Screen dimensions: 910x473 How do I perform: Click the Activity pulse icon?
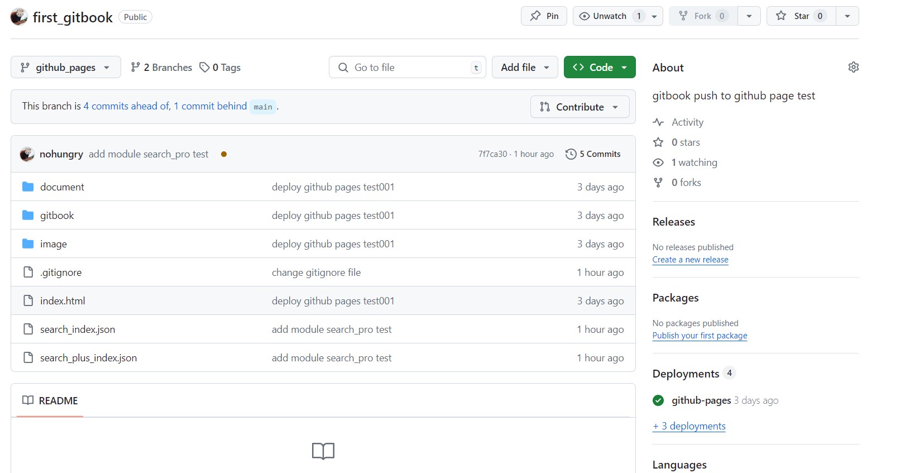coord(658,122)
